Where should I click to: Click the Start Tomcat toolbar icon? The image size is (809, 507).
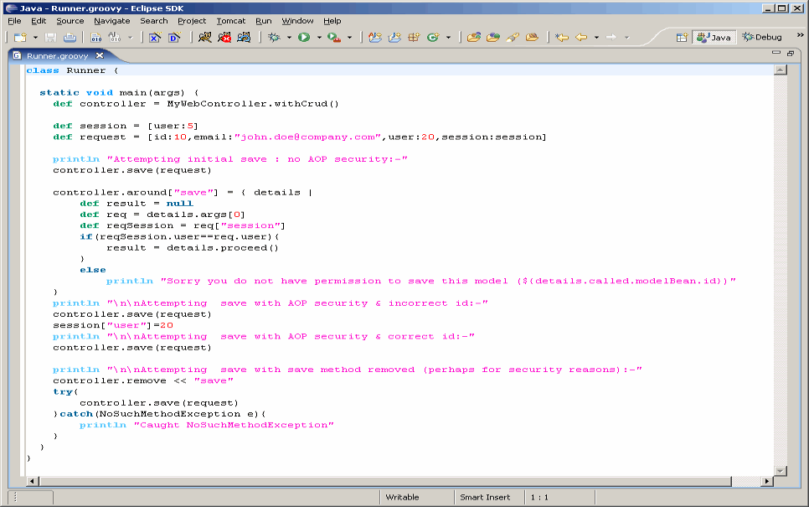pos(204,38)
